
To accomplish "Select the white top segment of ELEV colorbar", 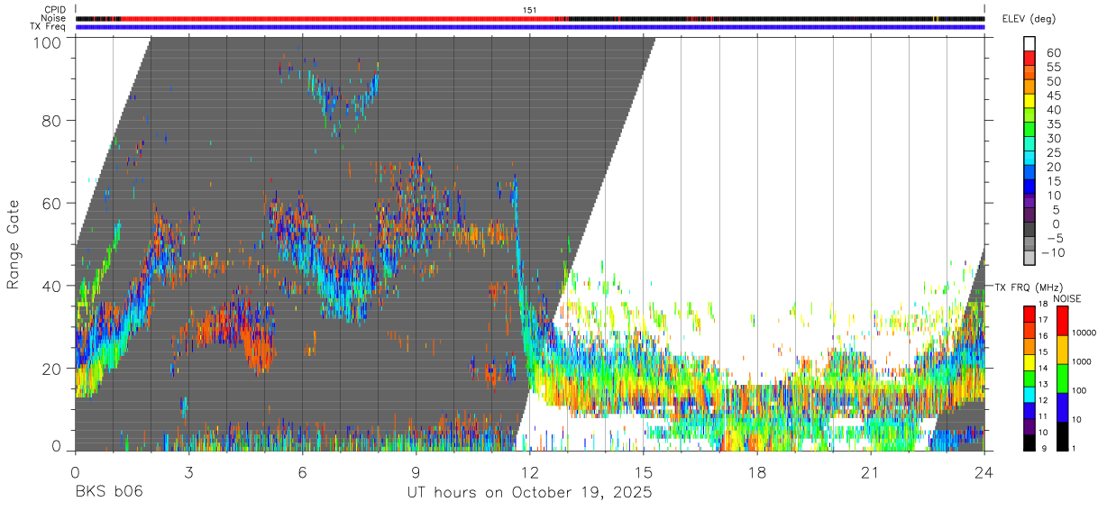I will point(1029,42).
